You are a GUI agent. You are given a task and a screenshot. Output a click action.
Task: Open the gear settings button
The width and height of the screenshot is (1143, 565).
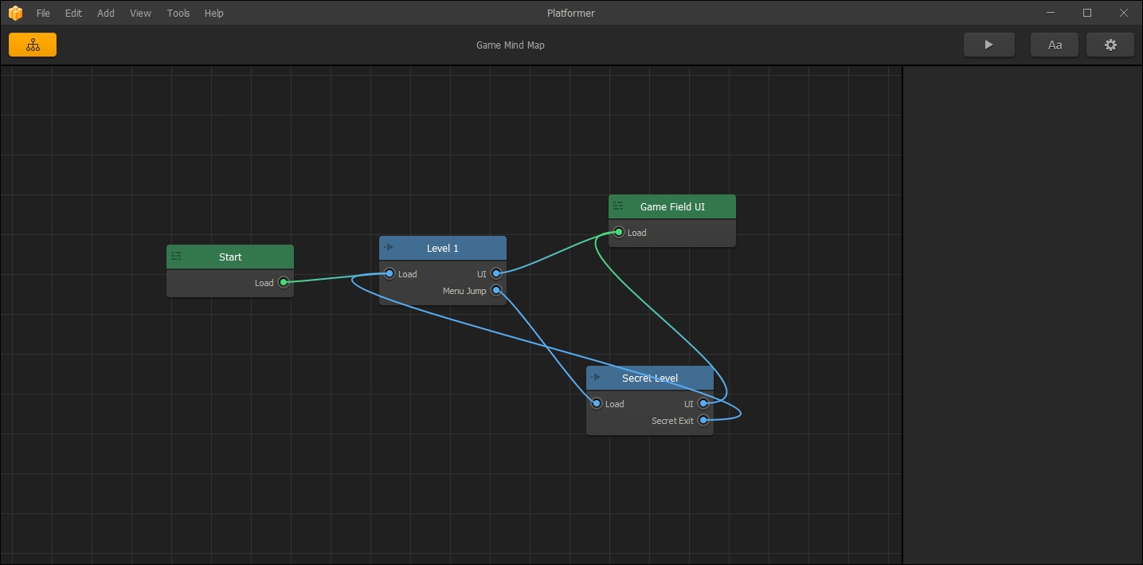pos(1110,45)
